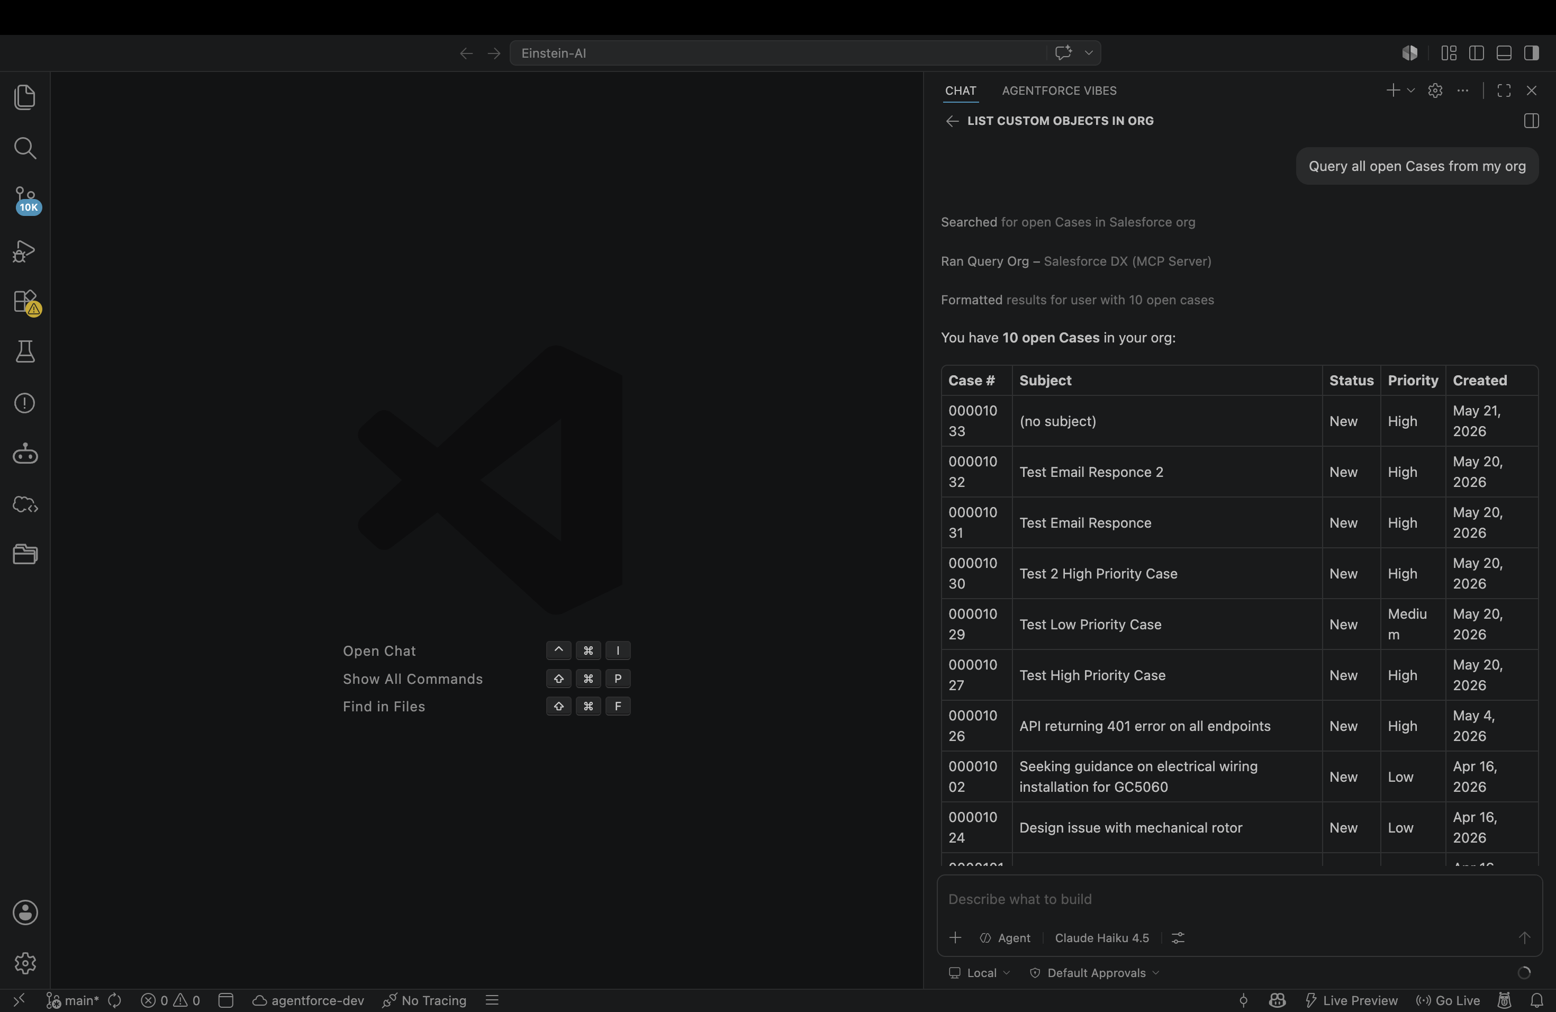Open the robot agent icon in sidebar
The image size is (1556, 1012).
pos(25,454)
